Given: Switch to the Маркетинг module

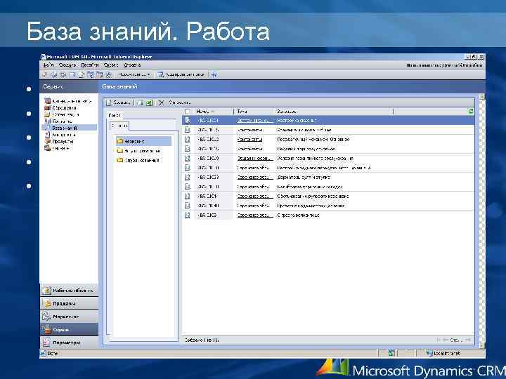Looking at the screenshot, I should click(69, 317).
